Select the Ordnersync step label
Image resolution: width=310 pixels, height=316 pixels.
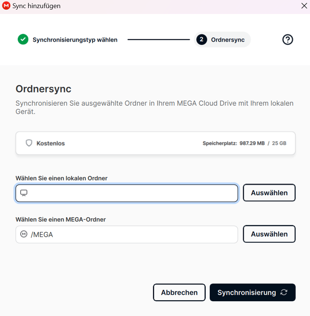(228, 40)
